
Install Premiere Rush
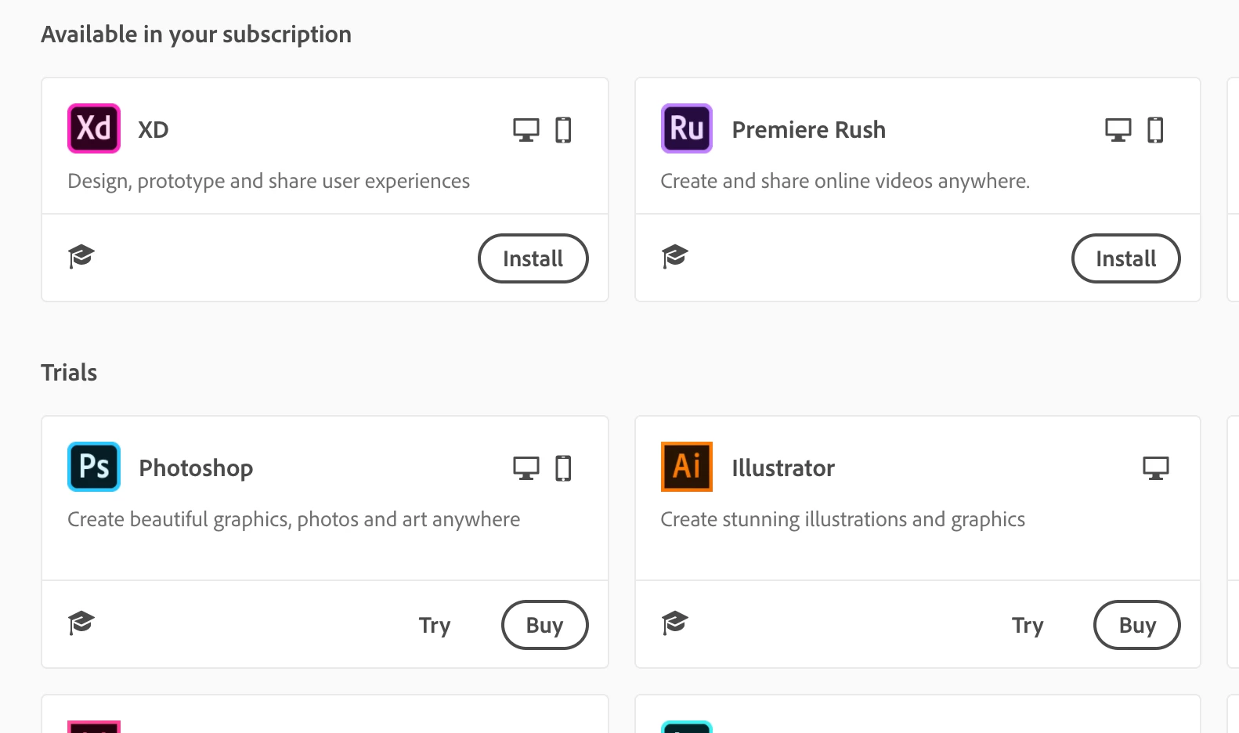(1125, 258)
